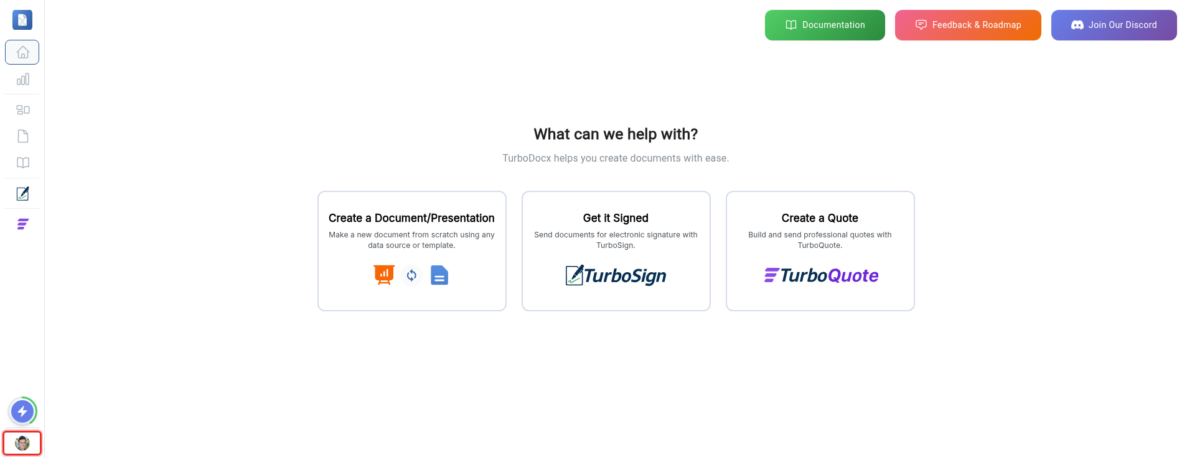Click Join Our Discord button
The image size is (1187, 458).
pos(1114,25)
